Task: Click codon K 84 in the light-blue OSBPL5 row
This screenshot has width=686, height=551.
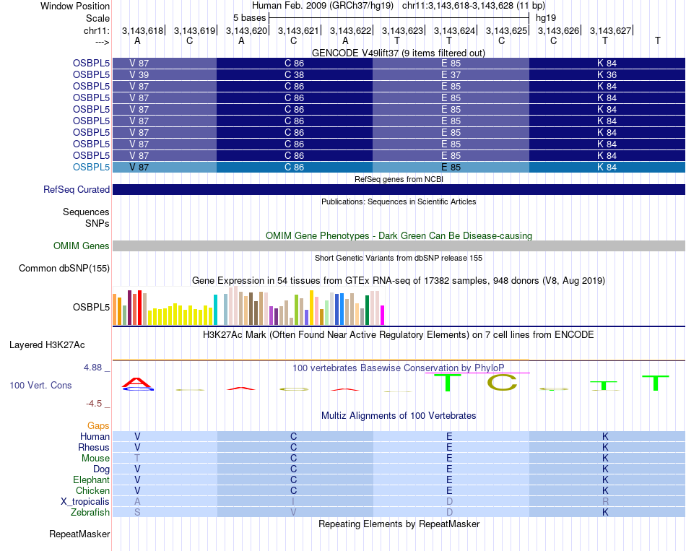Action: 607,168
